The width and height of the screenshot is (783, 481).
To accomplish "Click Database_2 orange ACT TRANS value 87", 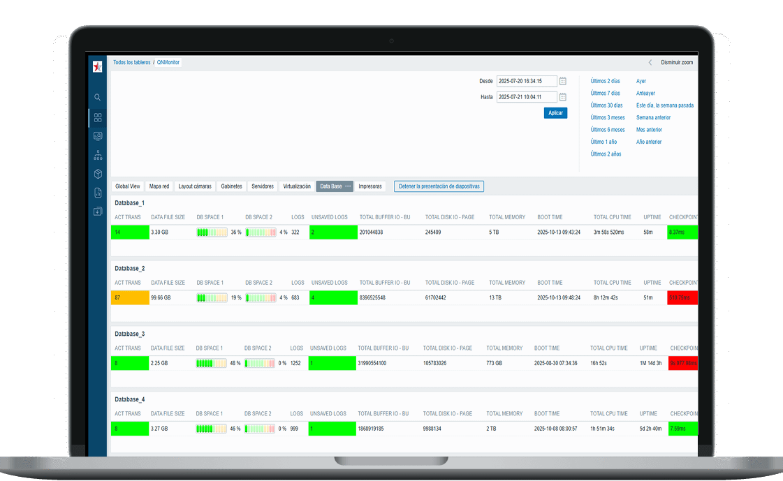I will [x=130, y=297].
